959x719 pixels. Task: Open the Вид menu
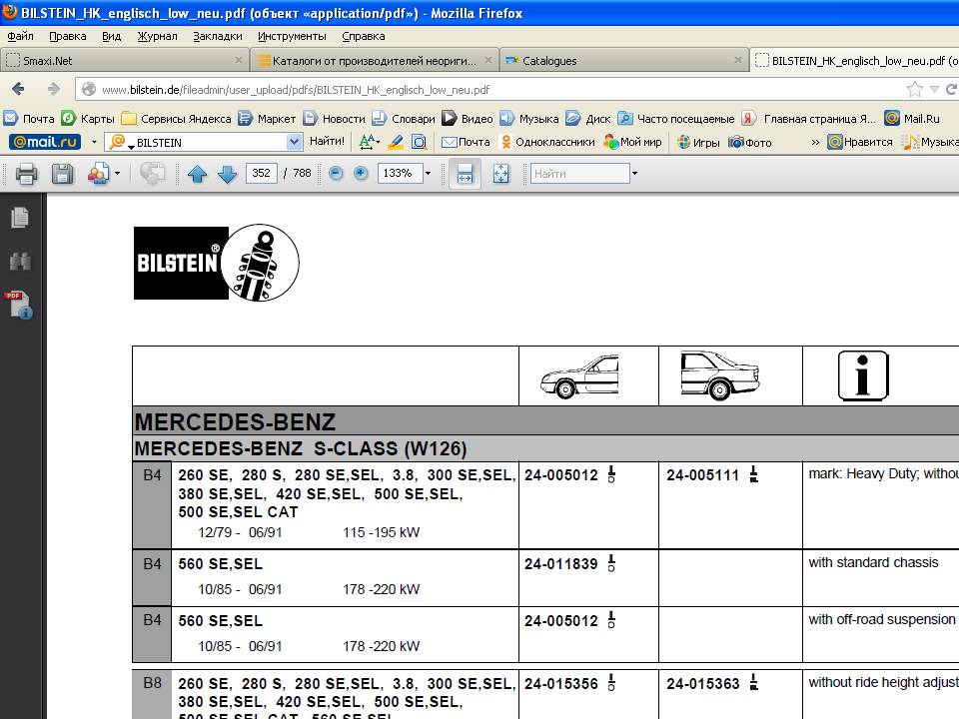click(x=111, y=36)
